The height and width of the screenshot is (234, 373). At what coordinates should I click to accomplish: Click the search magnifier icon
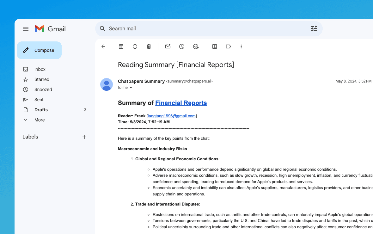pyautogui.click(x=102, y=29)
